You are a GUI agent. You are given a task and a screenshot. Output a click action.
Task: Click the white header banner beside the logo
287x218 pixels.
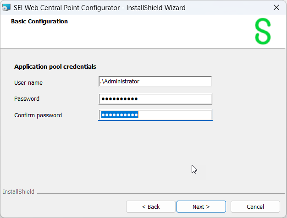(x=160, y=32)
